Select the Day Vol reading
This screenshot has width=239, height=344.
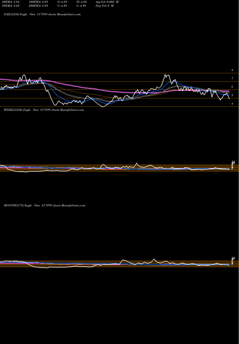point(105,5)
